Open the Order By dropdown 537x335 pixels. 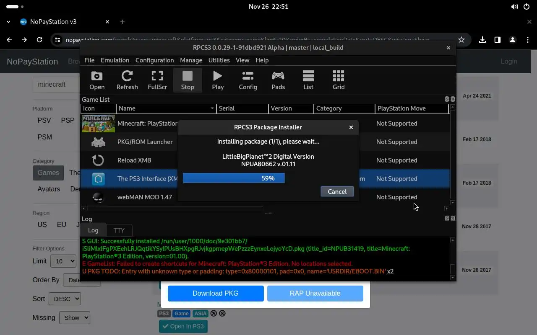(x=82, y=280)
